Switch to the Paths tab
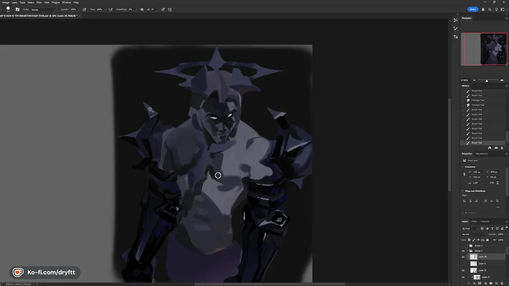Image resolution: width=509 pixels, height=286 pixels. click(x=474, y=221)
